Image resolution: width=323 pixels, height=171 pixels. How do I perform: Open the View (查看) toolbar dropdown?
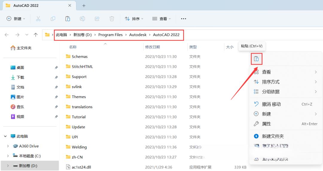click(x=161, y=19)
